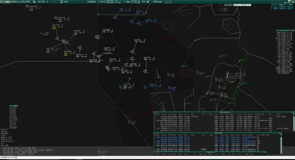Click the ACC display mode label
Screen dimensions: 295x160
click(x=66, y=2)
